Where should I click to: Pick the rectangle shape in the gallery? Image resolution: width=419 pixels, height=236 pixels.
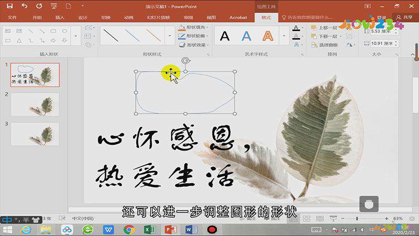[x=53, y=31]
